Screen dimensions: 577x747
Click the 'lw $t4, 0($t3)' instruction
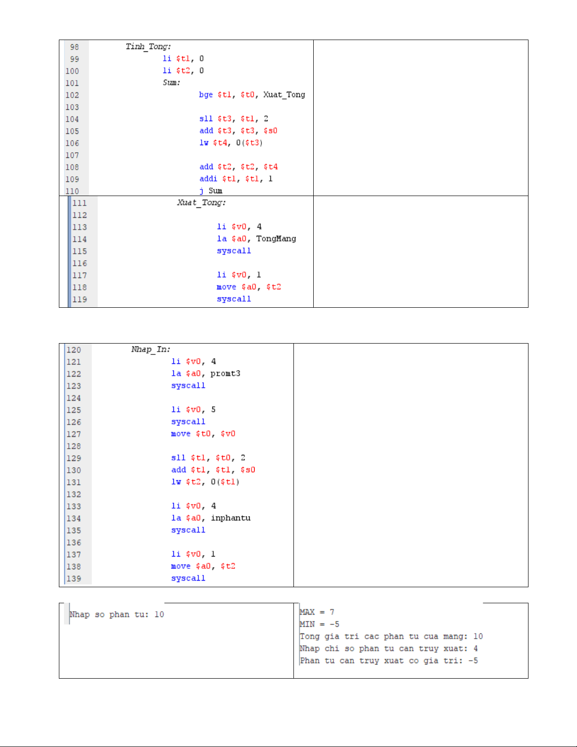(231, 143)
